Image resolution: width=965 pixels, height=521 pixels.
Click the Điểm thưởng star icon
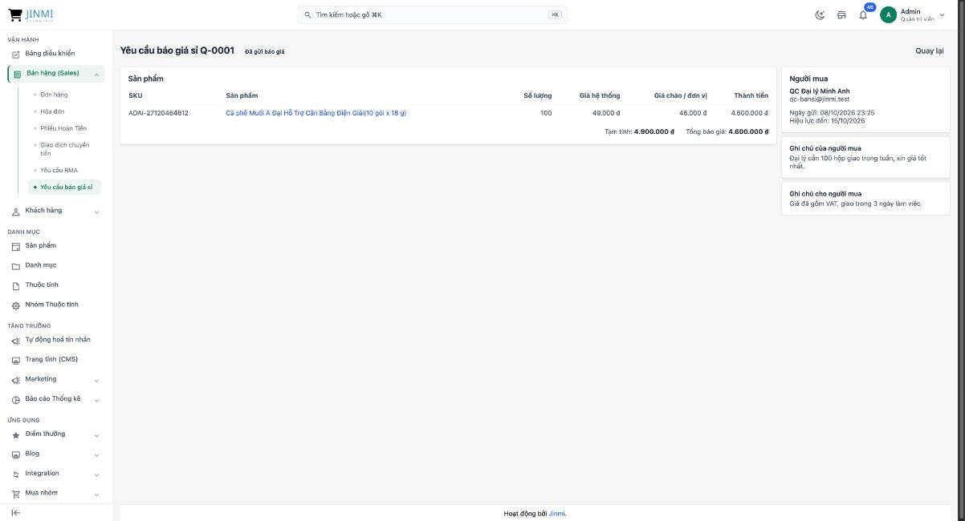[x=16, y=435]
